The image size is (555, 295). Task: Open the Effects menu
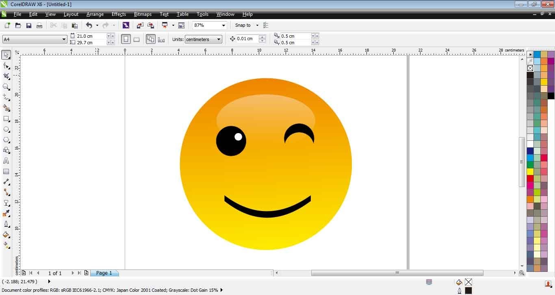[119, 14]
